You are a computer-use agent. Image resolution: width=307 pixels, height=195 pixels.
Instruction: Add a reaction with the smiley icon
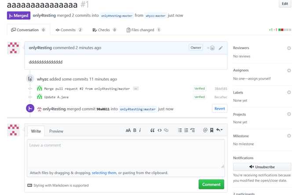click(211, 48)
